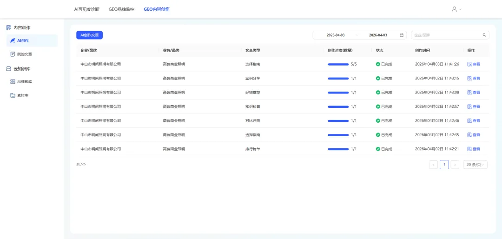Expand the user account dropdown arrow
The image size is (502, 239).
pos(460,10)
